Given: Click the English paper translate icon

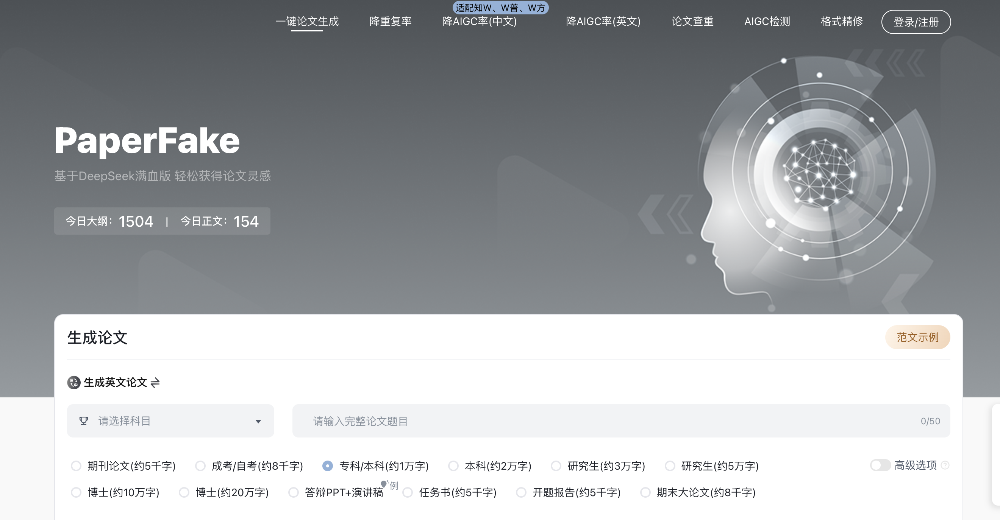Looking at the screenshot, I should [x=74, y=382].
